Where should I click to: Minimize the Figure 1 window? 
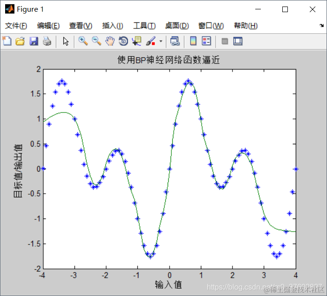[258, 9]
